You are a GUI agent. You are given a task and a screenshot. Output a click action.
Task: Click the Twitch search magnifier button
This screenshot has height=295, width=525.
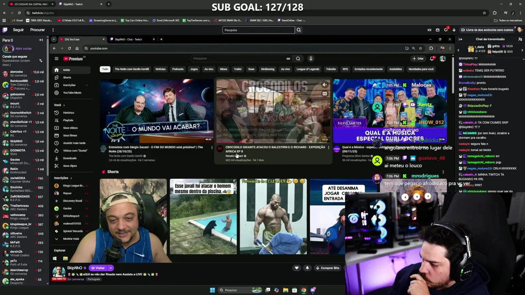[299, 30]
